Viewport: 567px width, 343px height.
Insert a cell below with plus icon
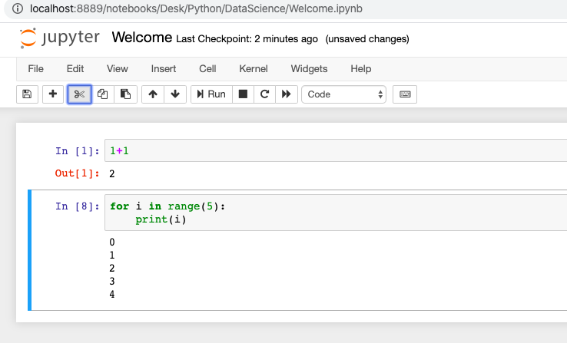53,94
